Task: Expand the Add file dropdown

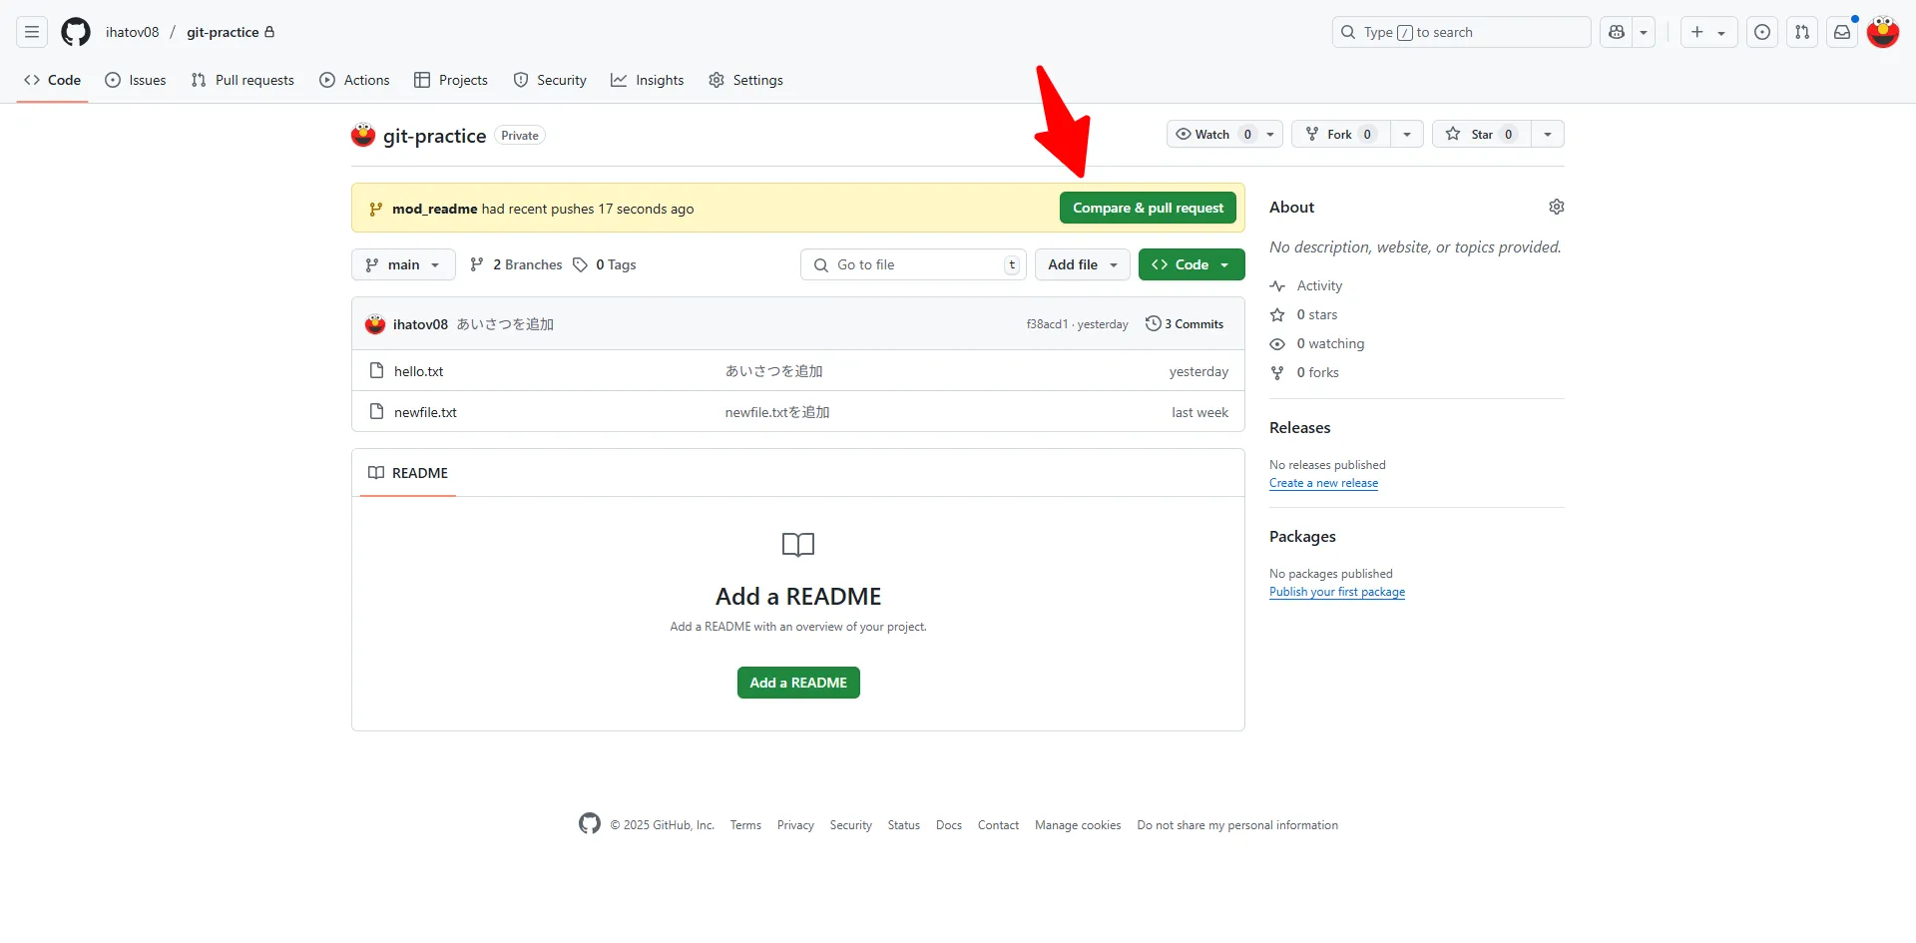Action: click(x=1083, y=264)
